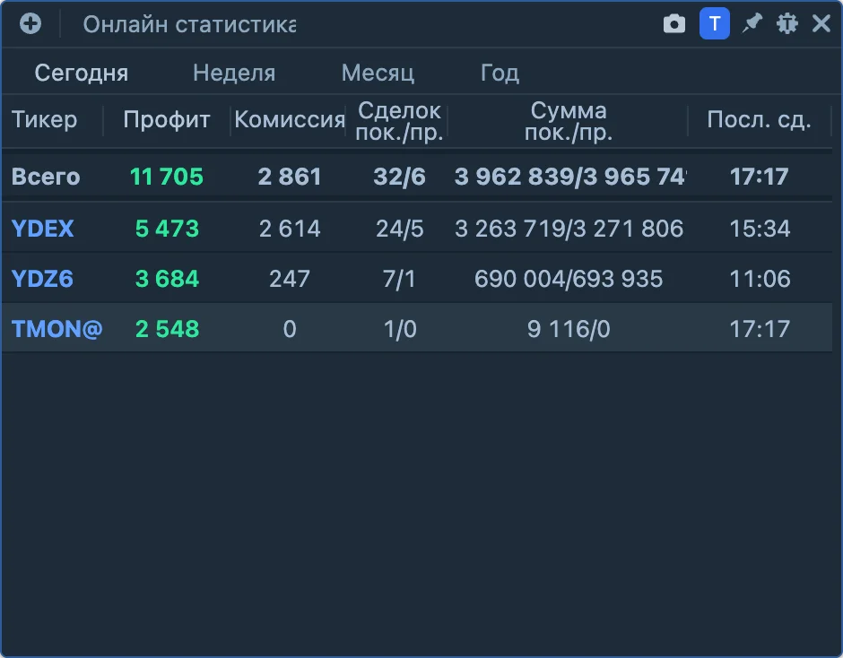
Task: Select the Всего row label
Action: click(x=46, y=177)
